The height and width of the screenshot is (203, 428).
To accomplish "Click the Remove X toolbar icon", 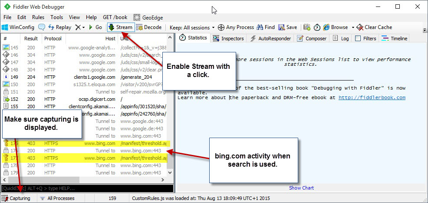I will 78,27.
